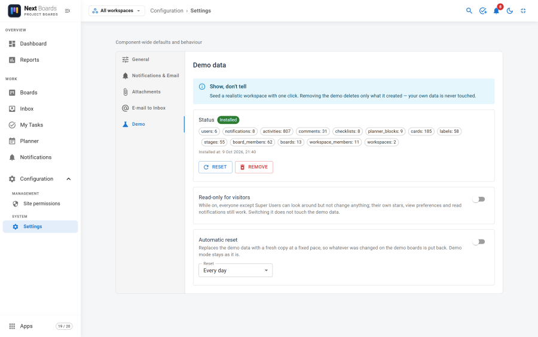The width and height of the screenshot is (538, 337).
Task: Click the 'checklists: 8' chip
Action: [x=347, y=131]
